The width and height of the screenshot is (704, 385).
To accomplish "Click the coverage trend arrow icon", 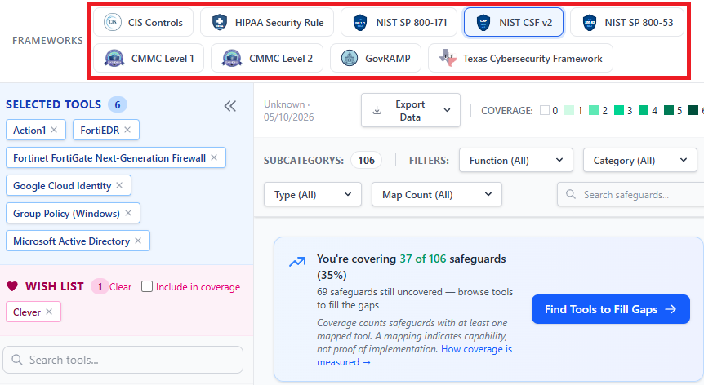I will tap(297, 261).
